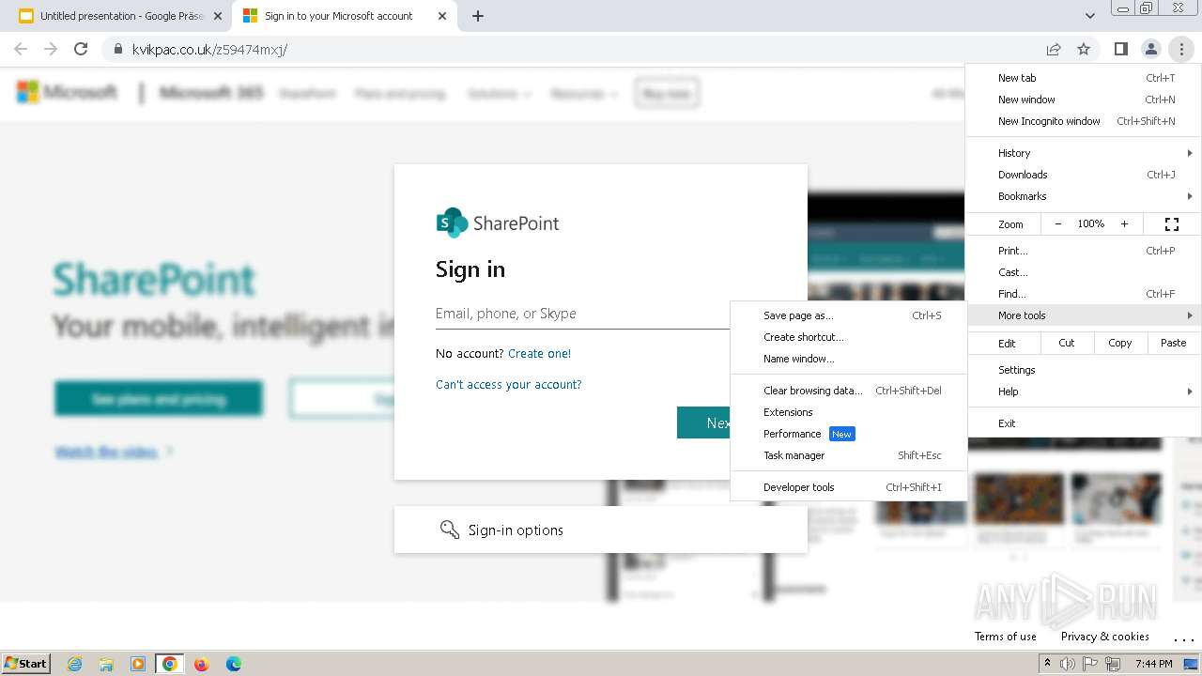Open Internet Explorer from taskbar
Image resolution: width=1202 pixels, height=676 pixels.
(x=74, y=664)
